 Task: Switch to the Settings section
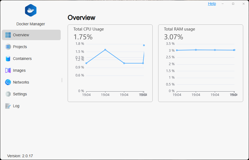[20, 94]
